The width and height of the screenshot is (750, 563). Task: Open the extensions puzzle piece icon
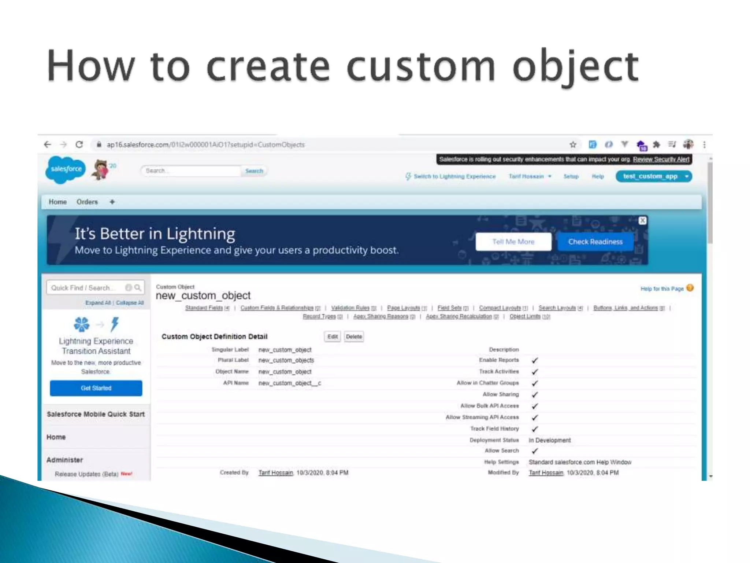(656, 144)
